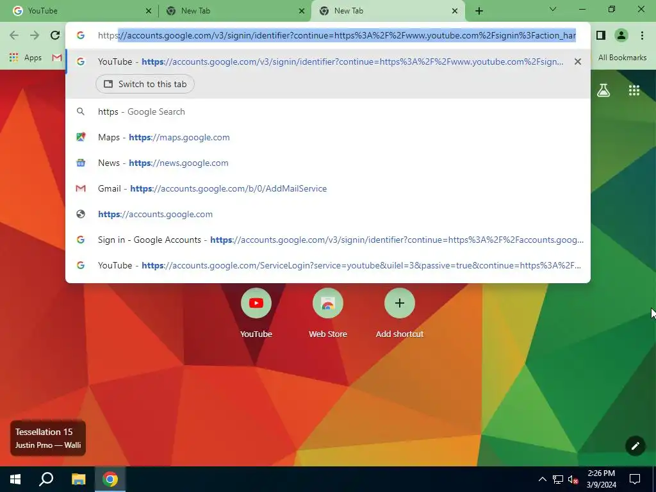Select the Sign in - Google Accounts suggestion
656x492 pixels.
(328, 240)
